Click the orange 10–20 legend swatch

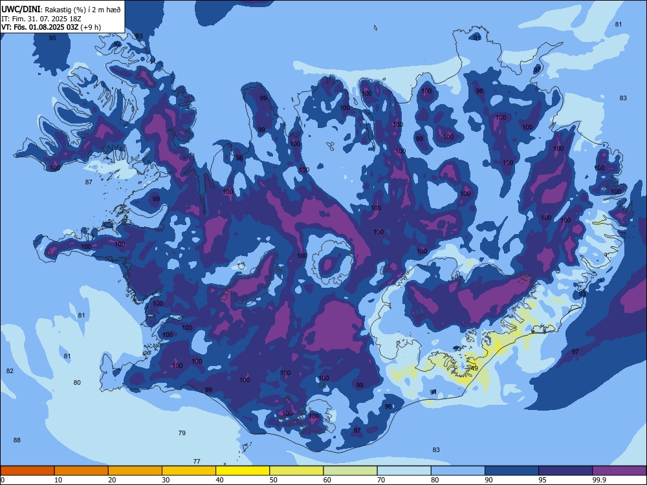coord(82,471)
